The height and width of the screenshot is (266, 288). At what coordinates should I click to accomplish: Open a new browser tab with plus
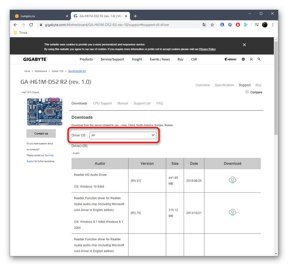(136, 16)
